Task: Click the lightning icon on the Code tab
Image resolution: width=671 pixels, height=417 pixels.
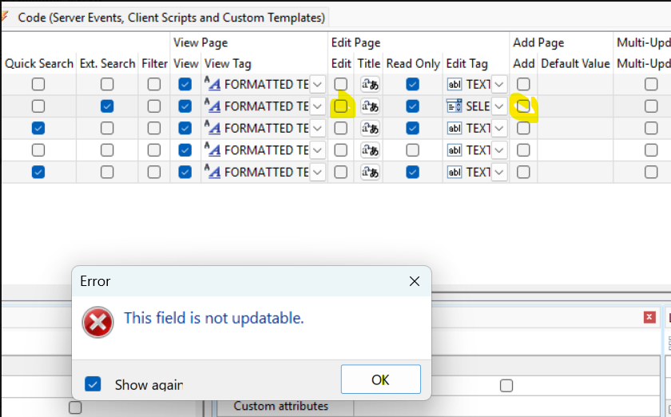Action: coord(4,17)
